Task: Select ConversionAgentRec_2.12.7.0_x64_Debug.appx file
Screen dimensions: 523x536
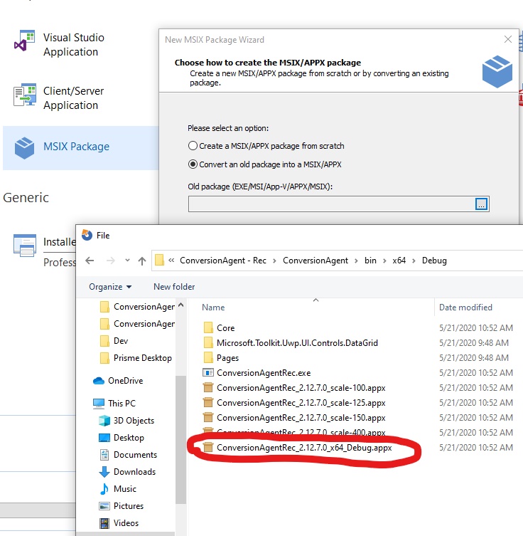Action: 303,448
